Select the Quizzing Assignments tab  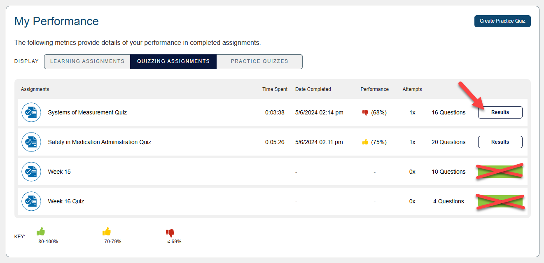pyautogui.click(x=173, y=61)
